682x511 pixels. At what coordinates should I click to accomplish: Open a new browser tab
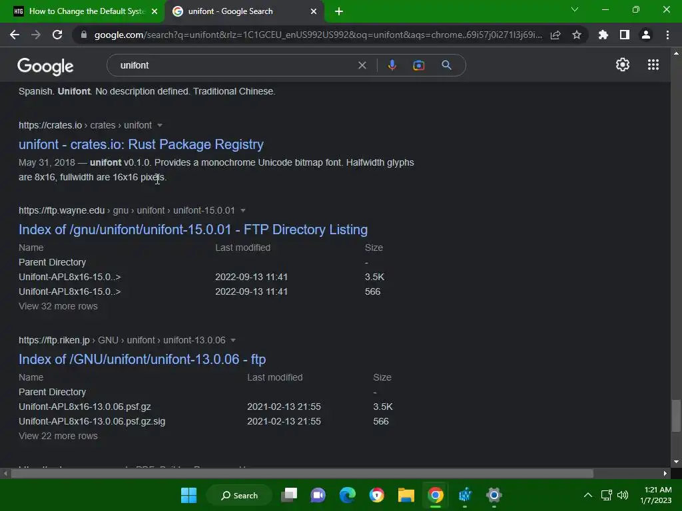339,11
